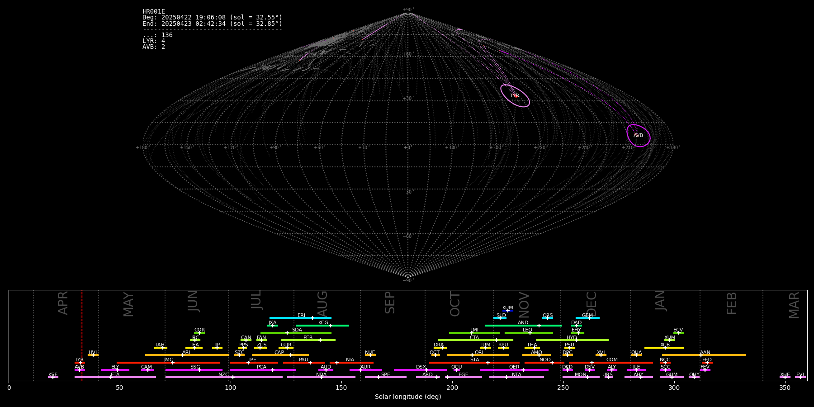Screen dimensions: 814x407
Task: Select the JRC shower bar
Action: (x=195, y=340)
